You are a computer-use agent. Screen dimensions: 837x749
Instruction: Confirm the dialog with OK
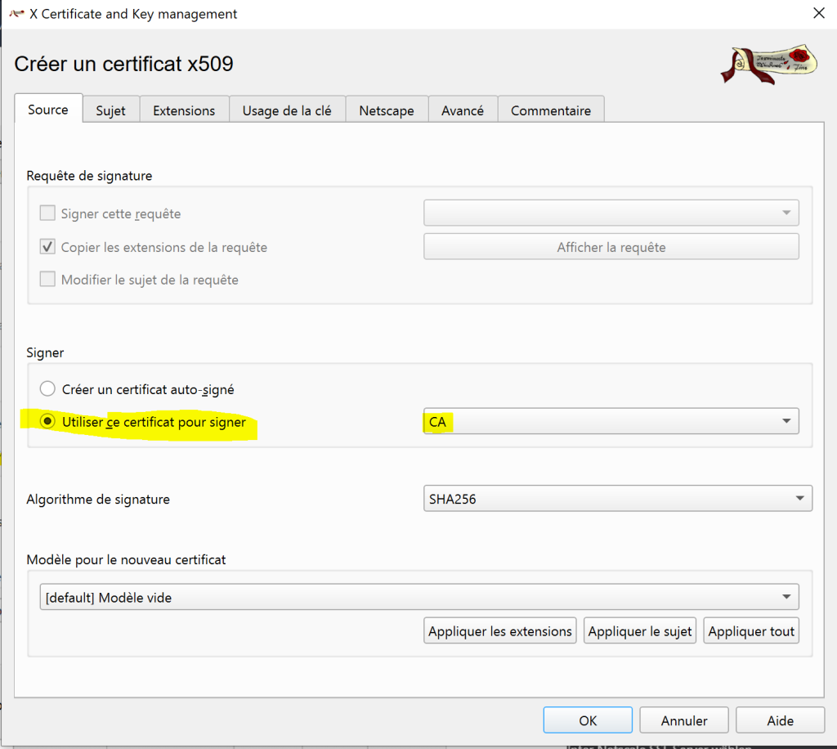pyautogui.click(x=588, y=720)
